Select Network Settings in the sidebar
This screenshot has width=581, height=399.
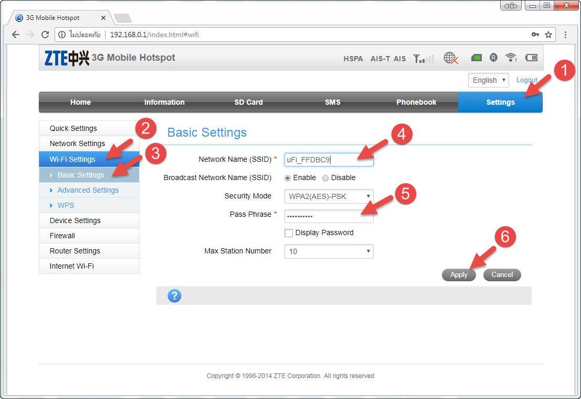pyautogui.click(x=89, y=143)
